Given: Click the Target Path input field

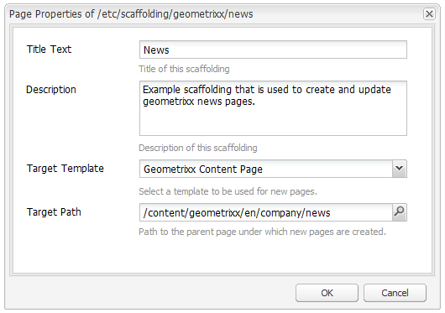Looking at the screenshot, I should click(x=266, y=212).
